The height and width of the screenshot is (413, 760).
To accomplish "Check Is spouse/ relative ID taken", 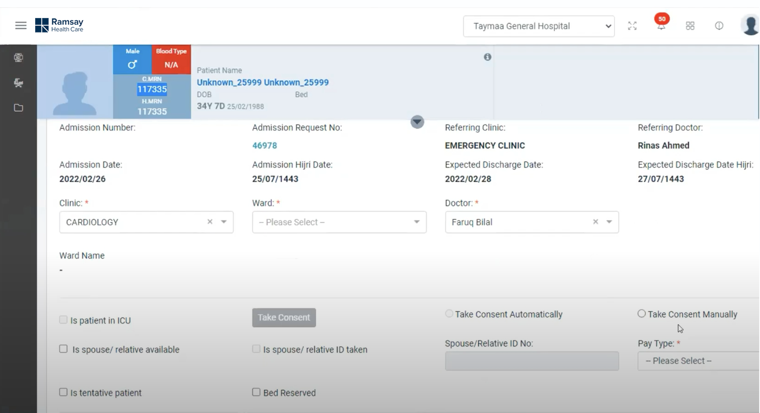I will coord(256,349).
